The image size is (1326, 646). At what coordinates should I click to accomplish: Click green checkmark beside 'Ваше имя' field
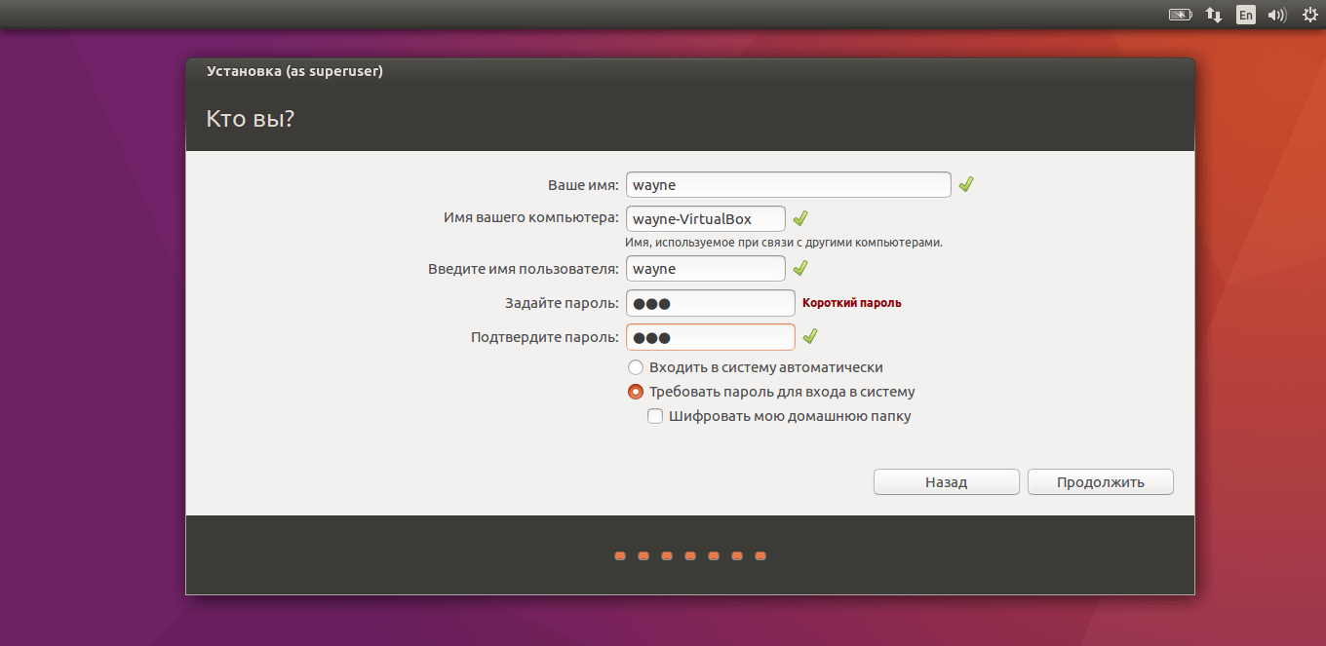[x=965, y=184]
